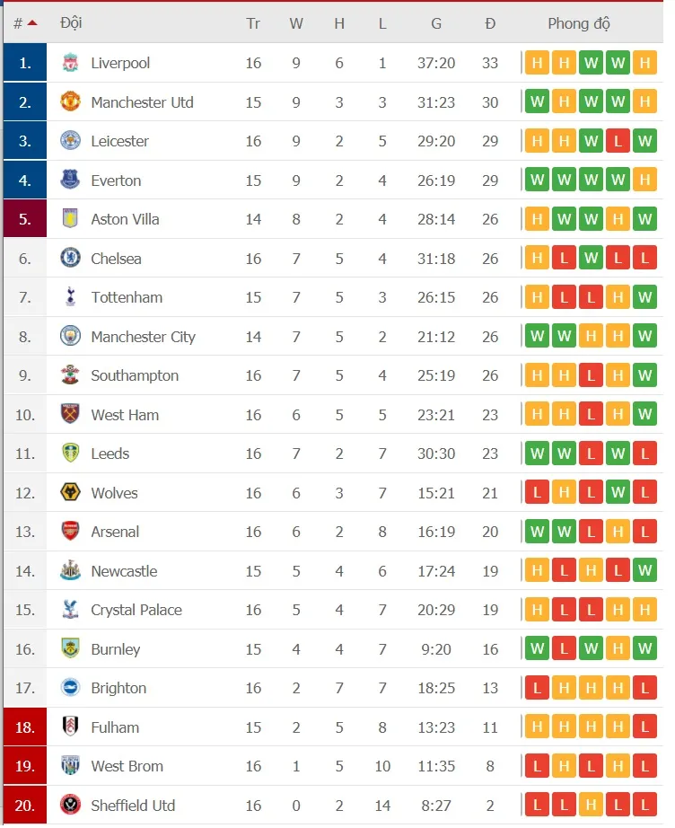The height and width of the screenshot is (828, 675).
Task: Click the Manchester Utd club crest
Action: tap(70, 102)
